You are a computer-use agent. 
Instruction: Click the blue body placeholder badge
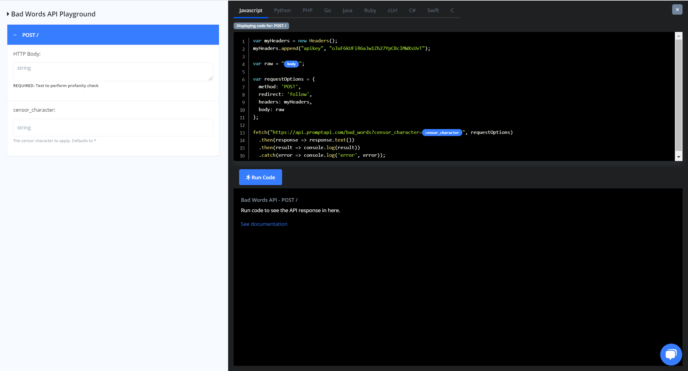[x=291, y=64]
